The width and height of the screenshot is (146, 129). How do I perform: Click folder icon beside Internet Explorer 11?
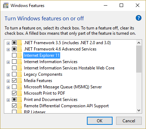point(19,55)
